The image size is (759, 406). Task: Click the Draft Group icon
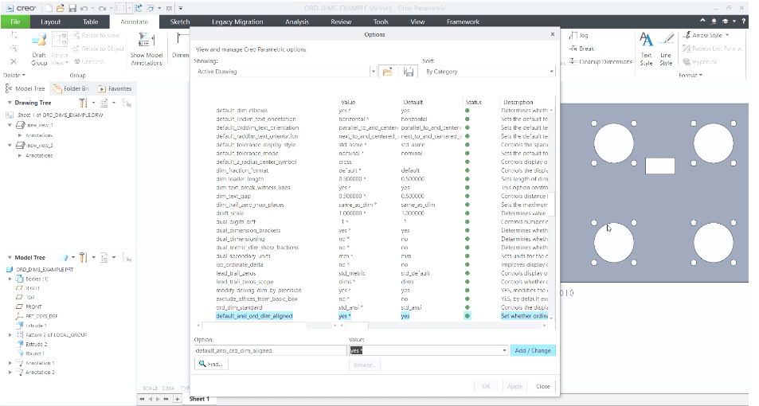pos(39,46)
